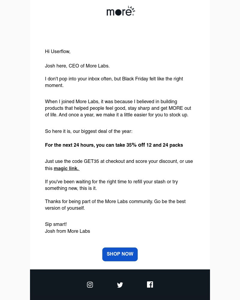Screen dimensions: 240x300
Task: Click the Black Friday paragraph
Action: coord(114,82)
